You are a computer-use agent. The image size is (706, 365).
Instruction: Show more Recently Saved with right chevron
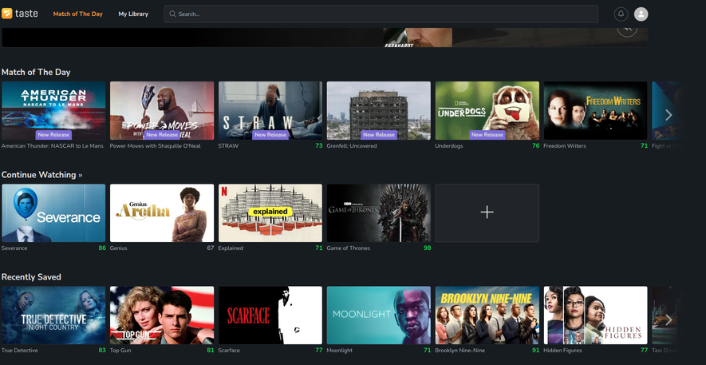pyautogui.click(x=669, y=319)
